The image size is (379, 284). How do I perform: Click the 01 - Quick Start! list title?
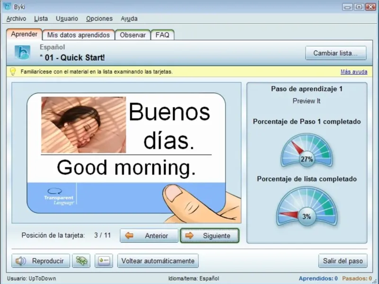72,57
